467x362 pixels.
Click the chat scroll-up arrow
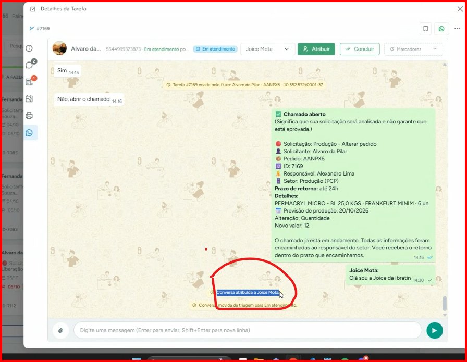click(445, 65)
